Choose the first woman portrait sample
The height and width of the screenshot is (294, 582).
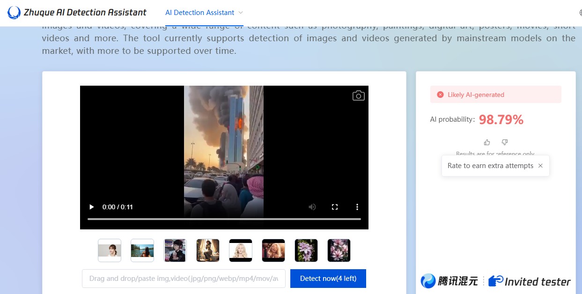110,250
